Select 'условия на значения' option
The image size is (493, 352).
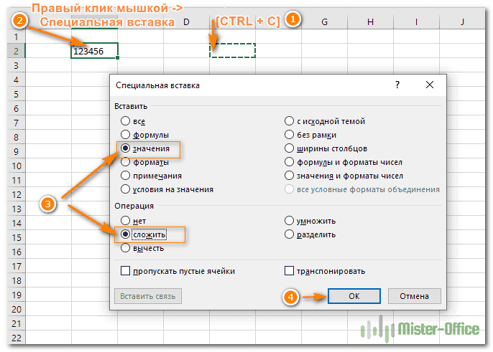pos(126,189)
